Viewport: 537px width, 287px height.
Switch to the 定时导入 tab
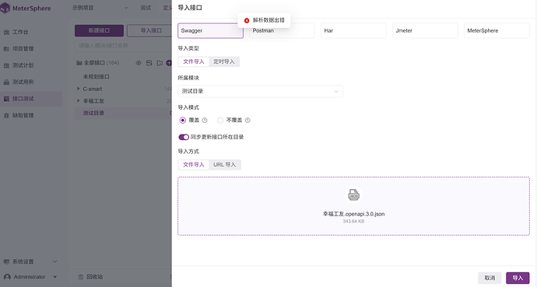click(224, 62)
